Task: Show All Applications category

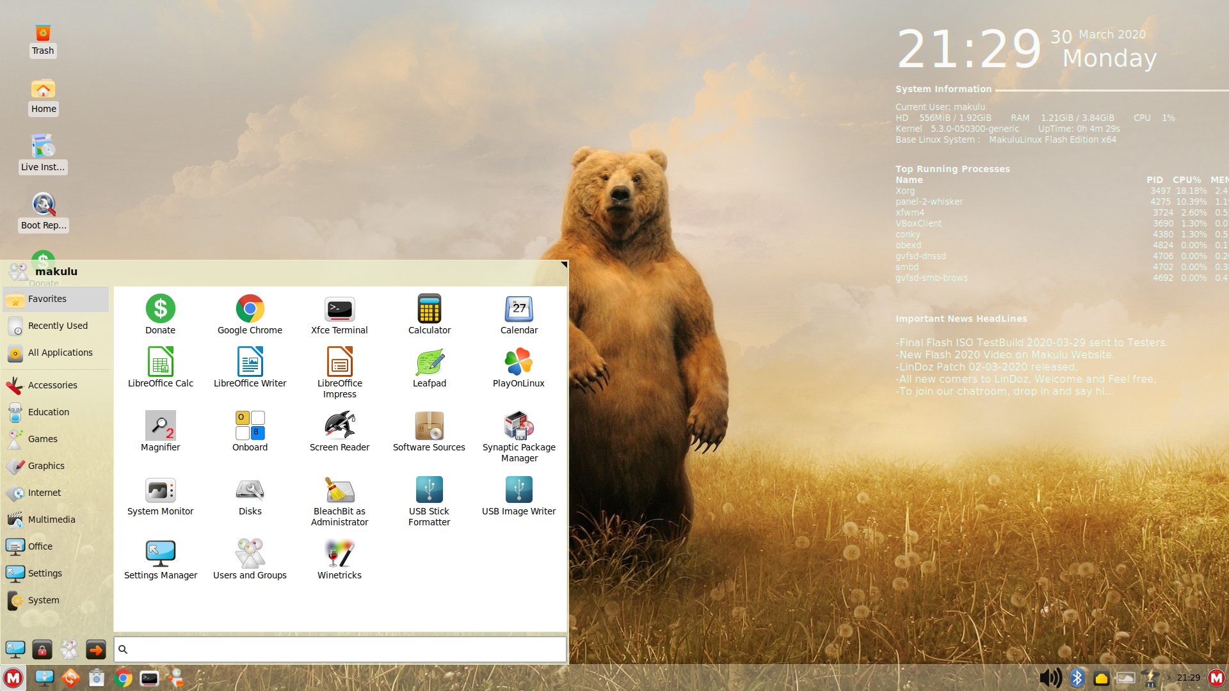Action: (x=56, y=353)
